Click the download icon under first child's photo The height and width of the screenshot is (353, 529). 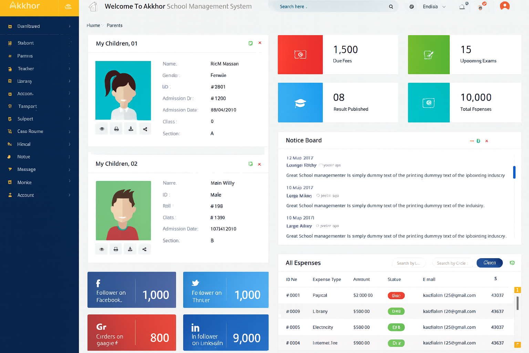tap(131, 129)
